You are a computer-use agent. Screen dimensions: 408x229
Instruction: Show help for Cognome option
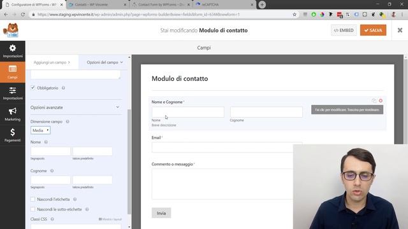pos(52,171)
